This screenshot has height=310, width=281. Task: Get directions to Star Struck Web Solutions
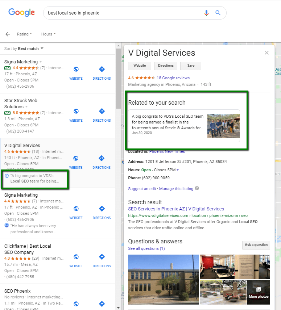(x=102, y=115)
